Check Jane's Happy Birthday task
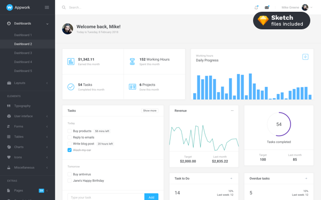Screen dimensions: 321x200 70,181
